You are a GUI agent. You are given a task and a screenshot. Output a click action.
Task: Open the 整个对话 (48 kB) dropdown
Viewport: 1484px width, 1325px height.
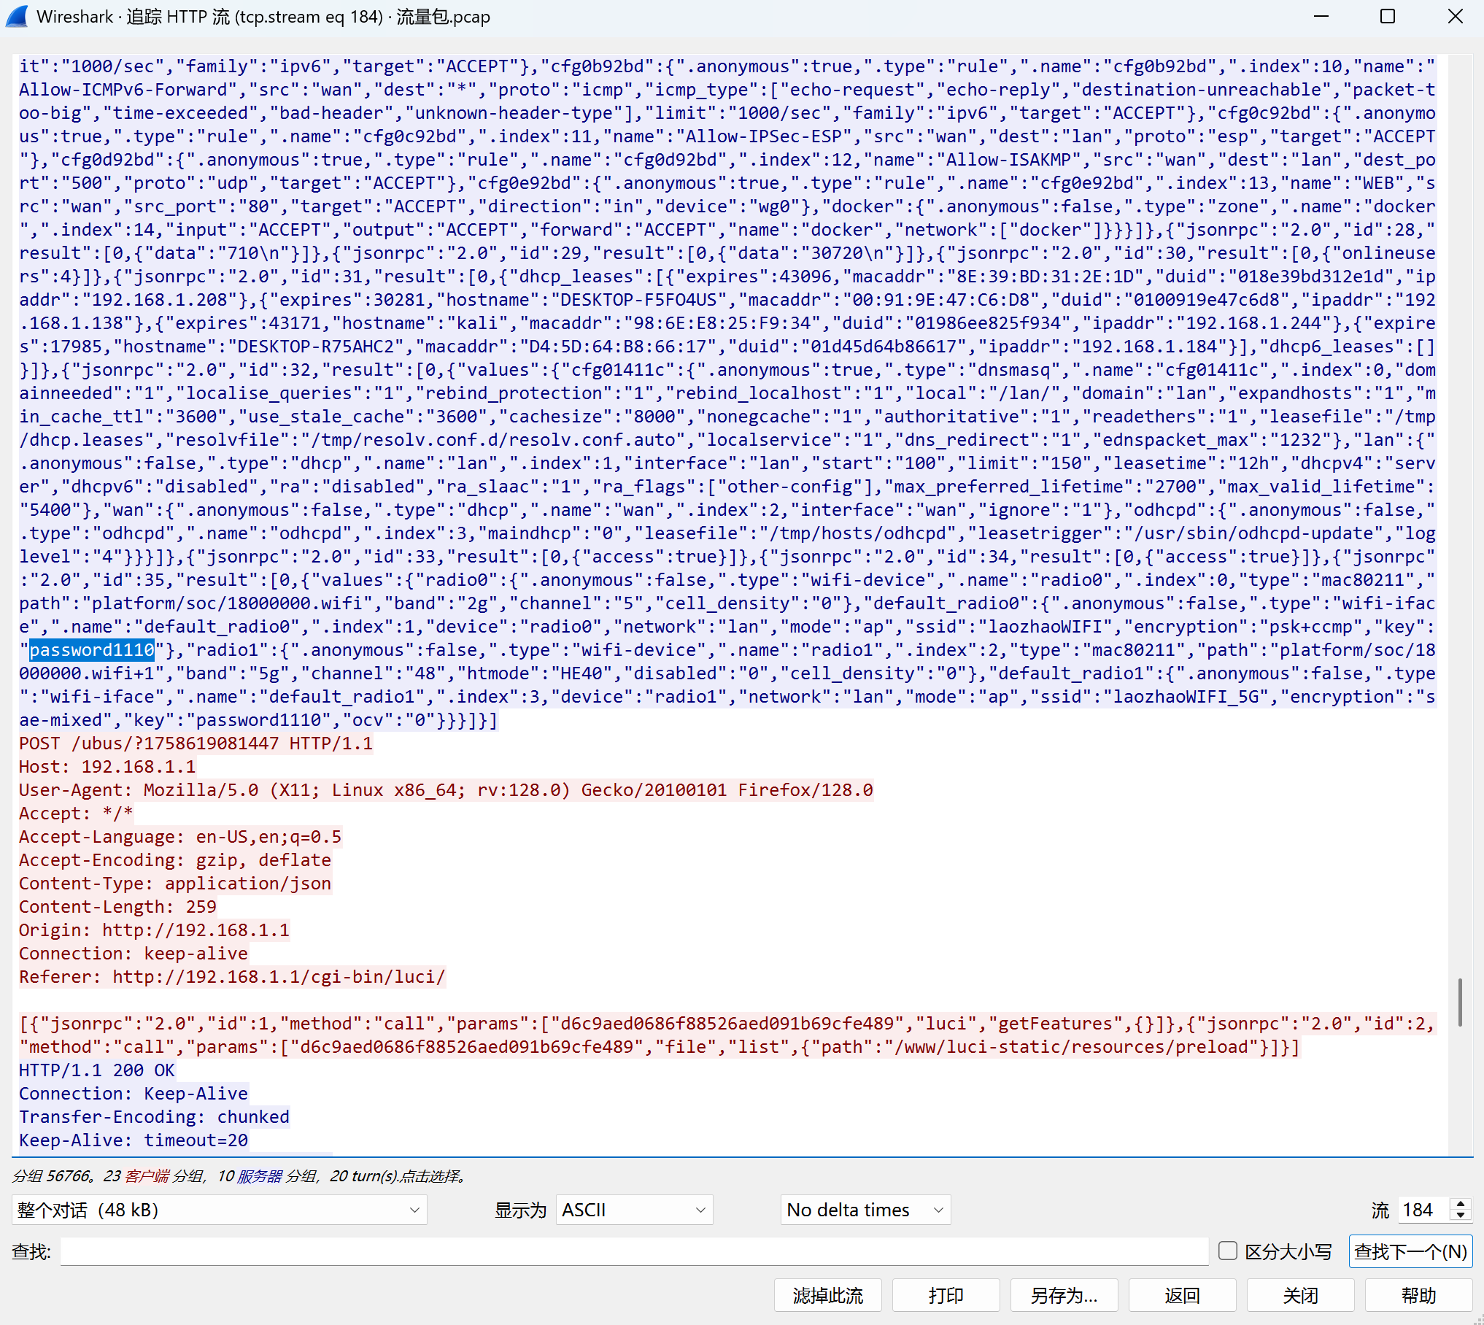pyautogui.click(x=219, y=1210)
